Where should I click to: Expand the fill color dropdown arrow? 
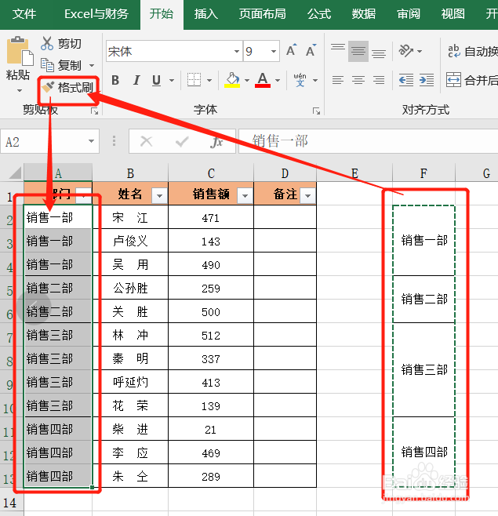click(x=247, y=80)
